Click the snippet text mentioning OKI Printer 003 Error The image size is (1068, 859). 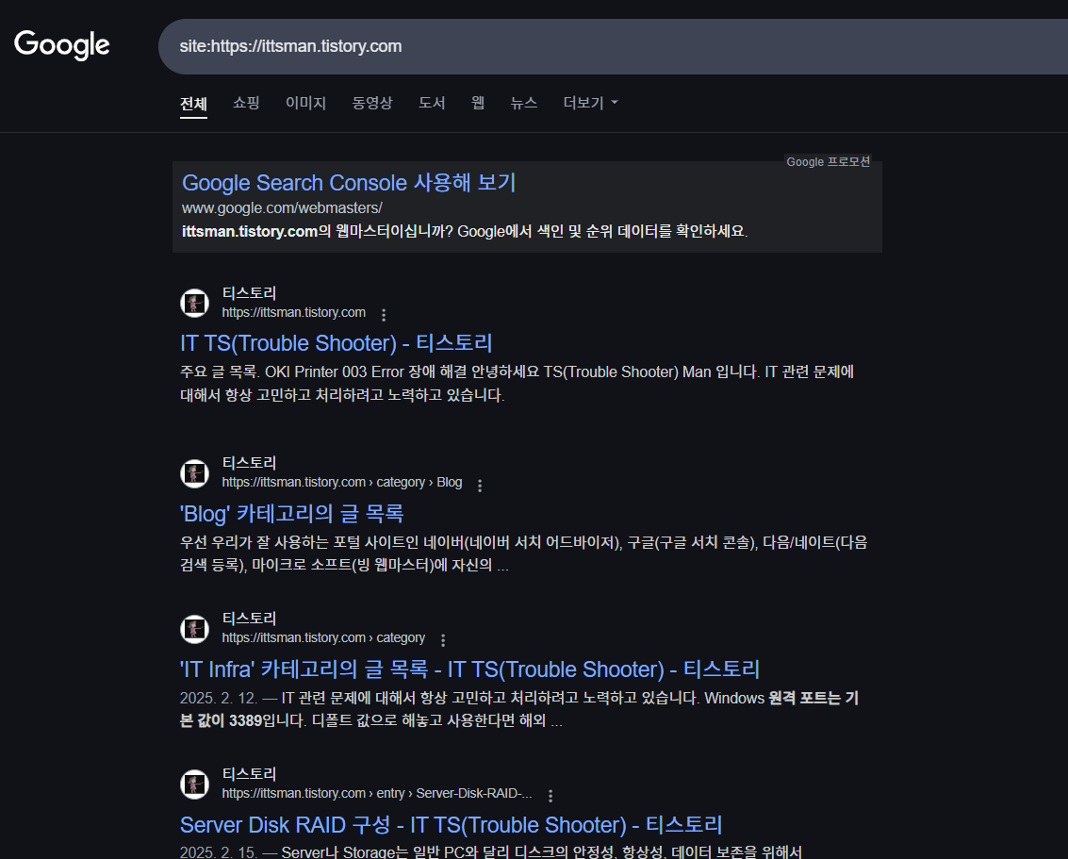pyautogui.click(x=517, y=384)
